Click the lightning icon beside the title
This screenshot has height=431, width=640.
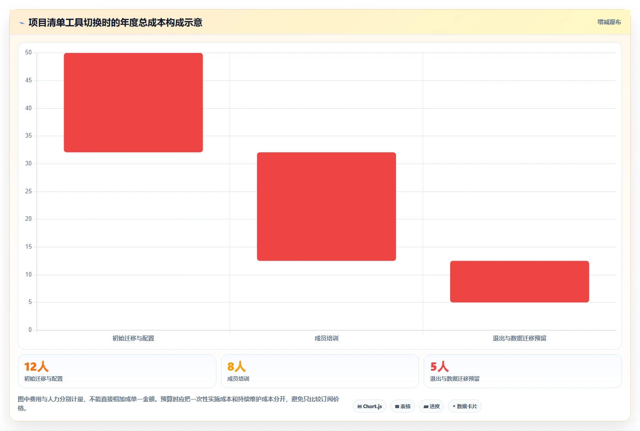tap(22, 23)
